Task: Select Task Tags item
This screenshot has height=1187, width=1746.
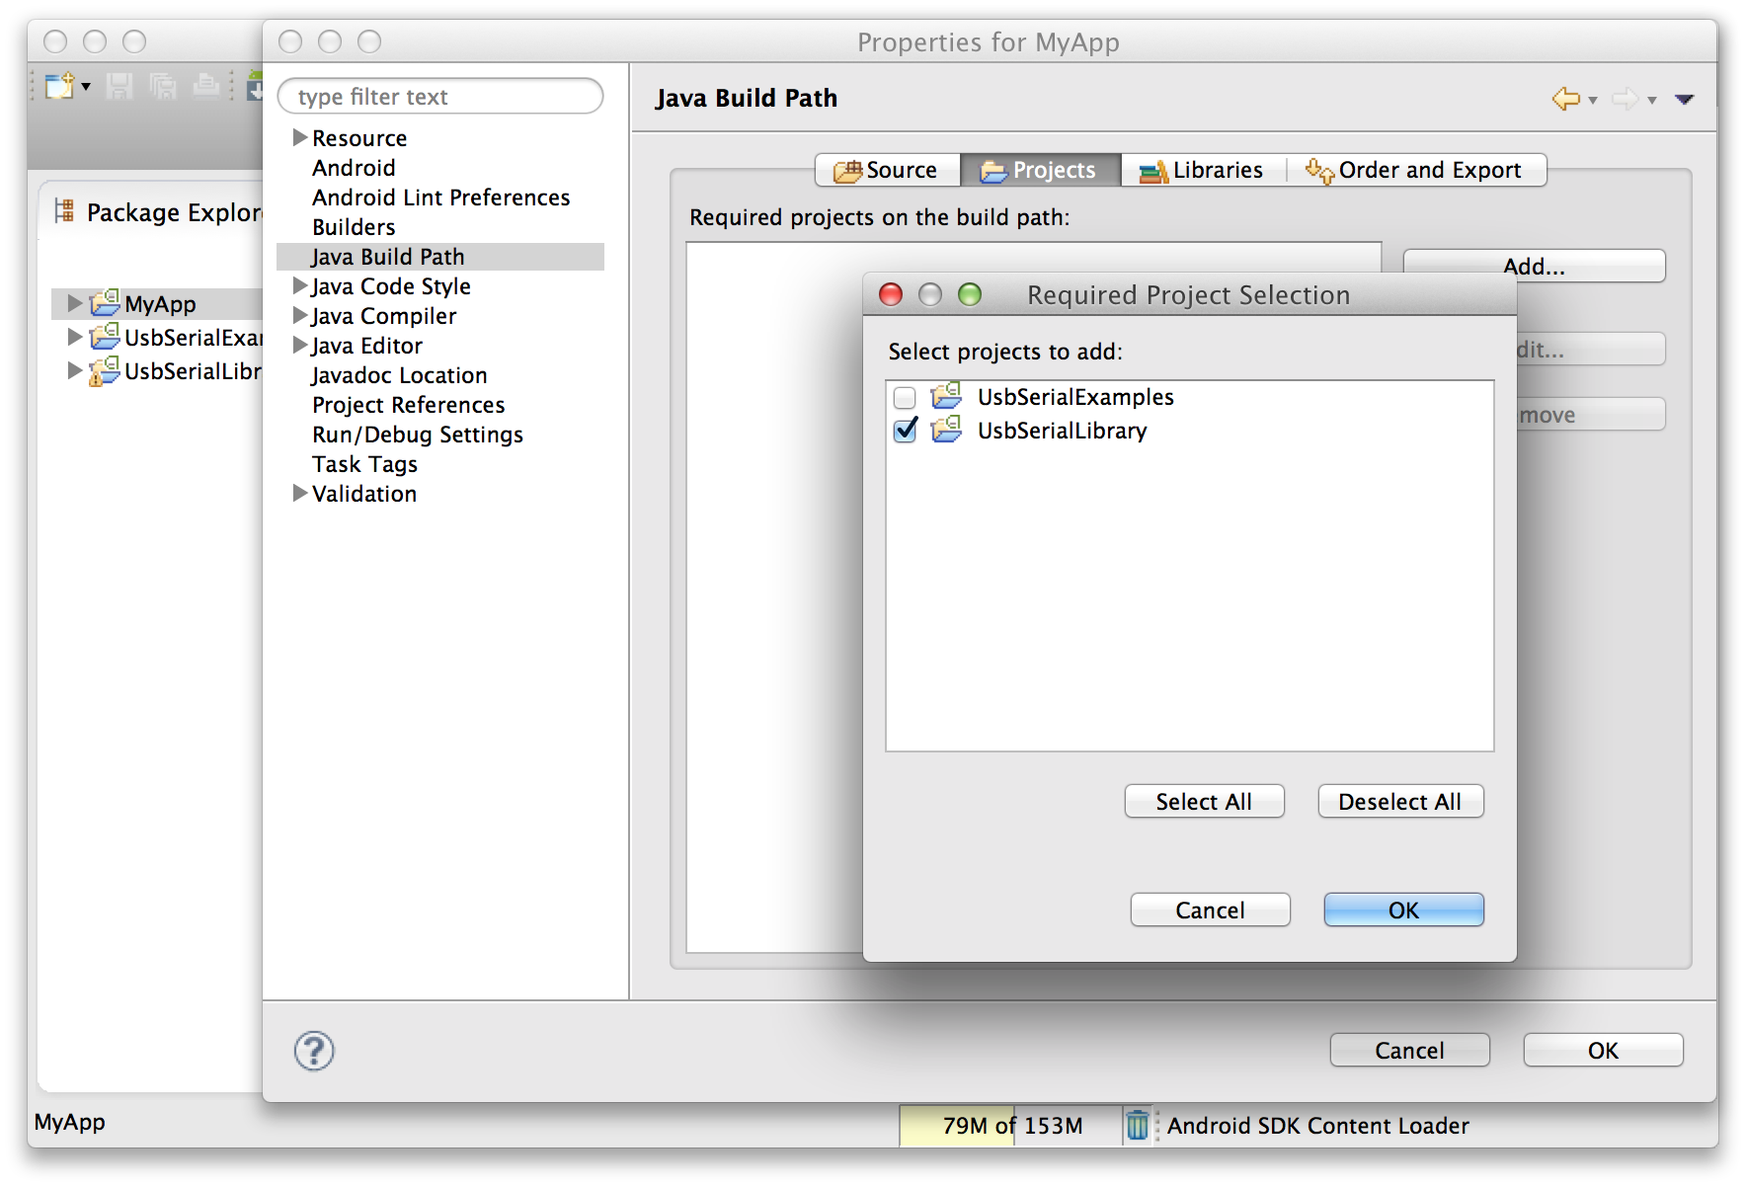Action: point(364,464)
